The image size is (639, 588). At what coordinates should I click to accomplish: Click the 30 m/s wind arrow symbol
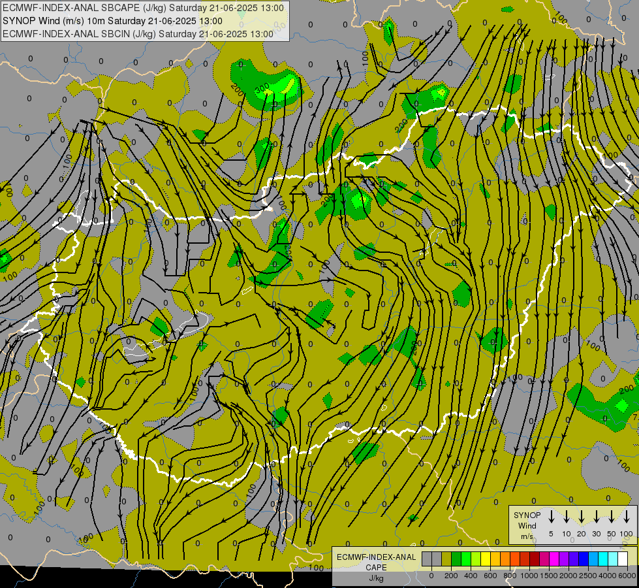pos(596,517)
